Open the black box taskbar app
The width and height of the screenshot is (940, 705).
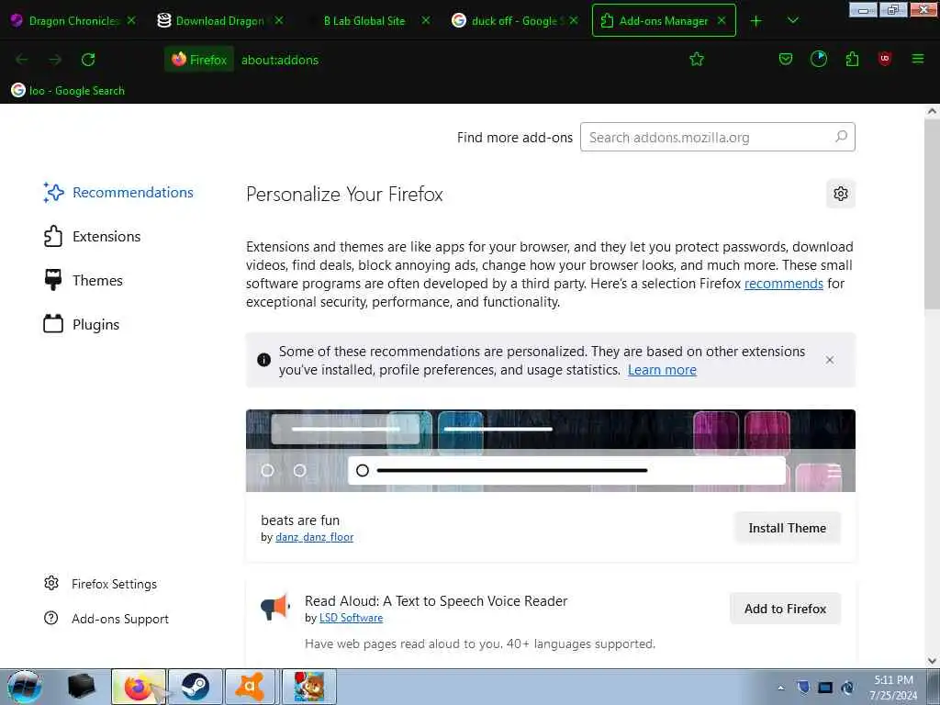82,687
